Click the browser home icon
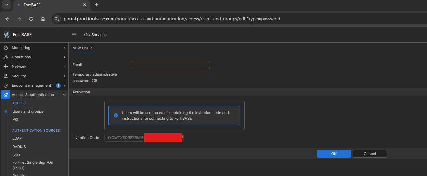The width and height of the screenshot is (427, 176). tap(43, 19)
